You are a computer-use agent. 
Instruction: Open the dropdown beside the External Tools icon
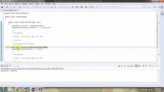[x=88, y=7]
